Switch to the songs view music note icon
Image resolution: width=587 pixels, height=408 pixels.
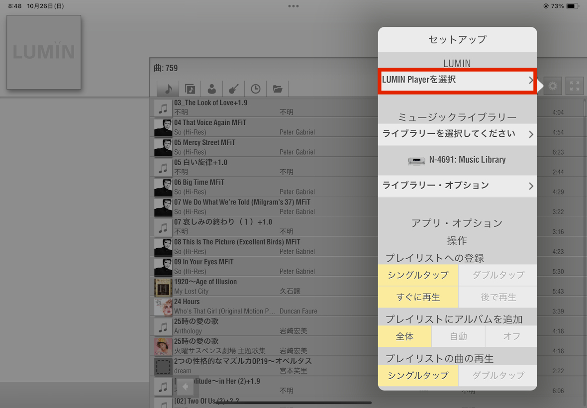click(168, 89)
